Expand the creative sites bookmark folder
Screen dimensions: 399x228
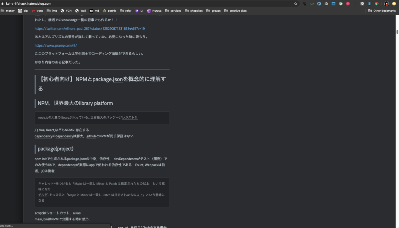tap(235, 11)
